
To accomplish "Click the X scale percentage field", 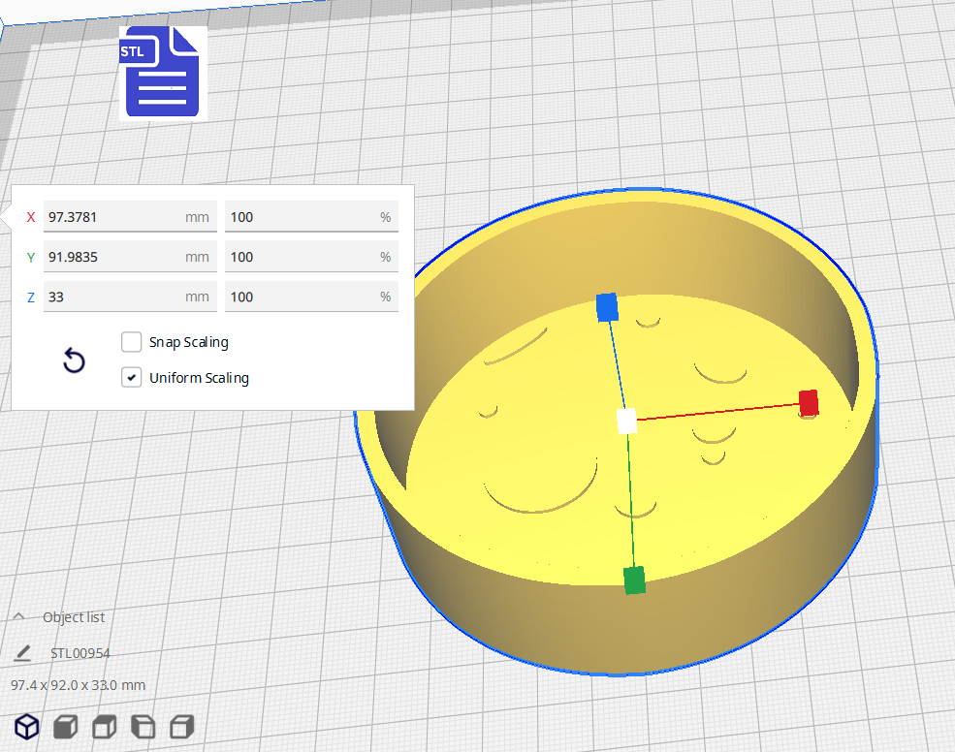I will (301, 217).
